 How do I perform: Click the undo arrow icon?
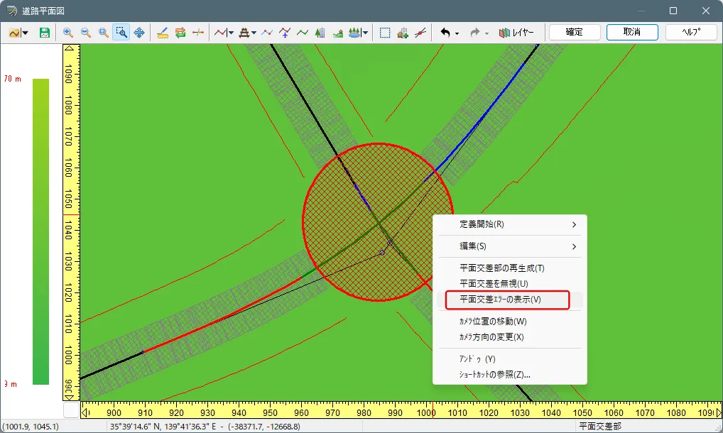click(x=445, y=33)
